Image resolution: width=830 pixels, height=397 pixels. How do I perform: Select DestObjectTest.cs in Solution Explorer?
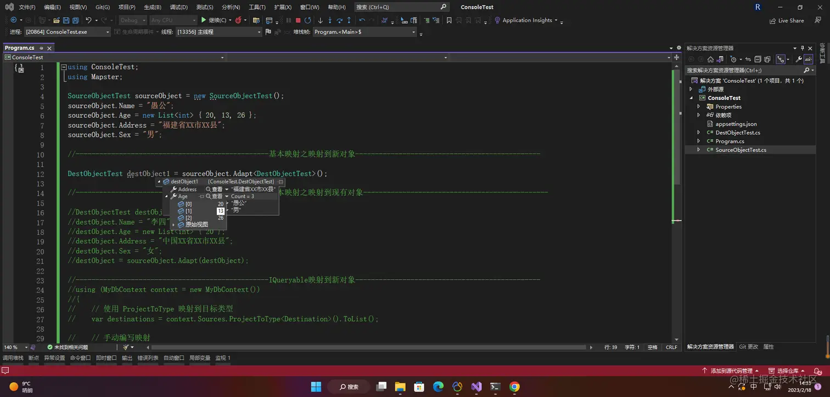coord(738,132)
